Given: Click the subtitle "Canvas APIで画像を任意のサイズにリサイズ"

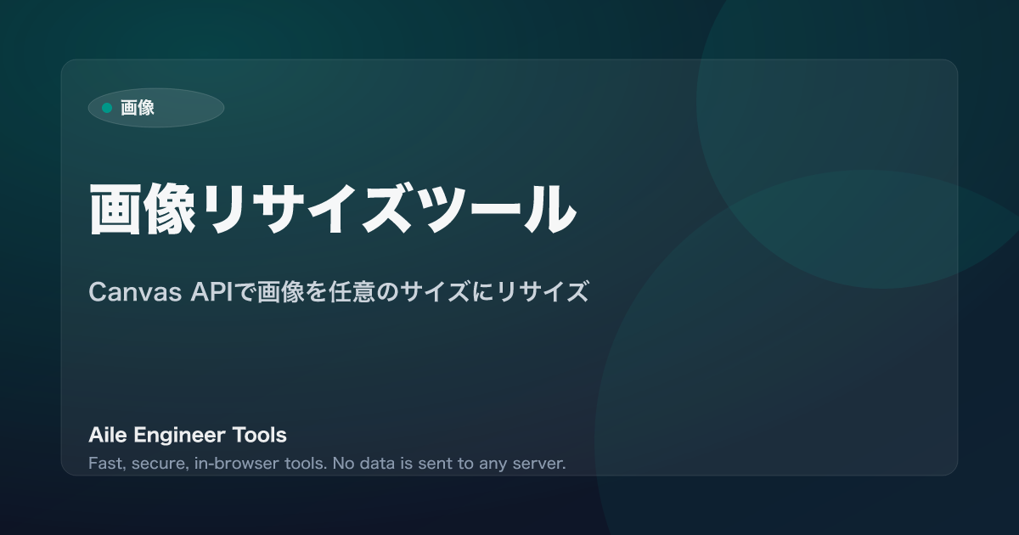Looking at the screenshot, I should tap(339, 292).
